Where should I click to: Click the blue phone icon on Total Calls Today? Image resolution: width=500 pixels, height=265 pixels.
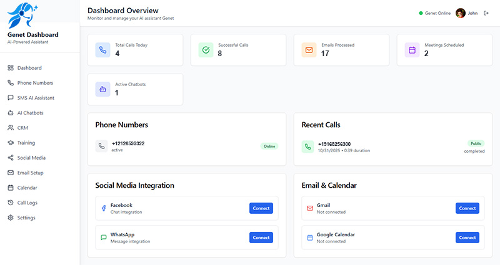pyautogui.click(x=102, y=50)
